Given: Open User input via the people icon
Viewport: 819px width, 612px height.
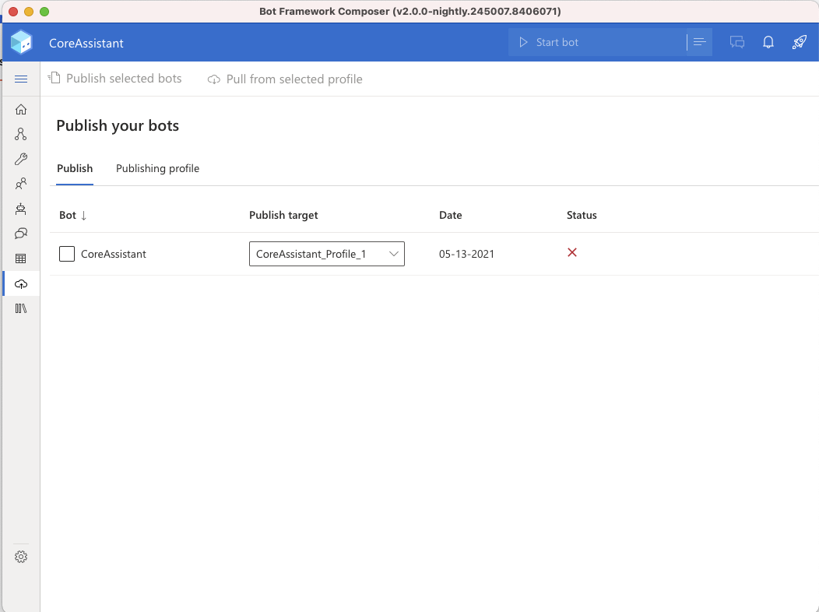Looking at the screenshot, I should 21,184.
